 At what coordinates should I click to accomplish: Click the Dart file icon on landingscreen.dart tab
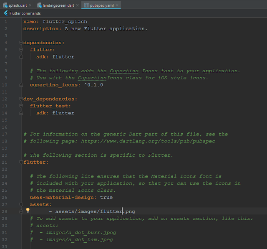[40, 5]
